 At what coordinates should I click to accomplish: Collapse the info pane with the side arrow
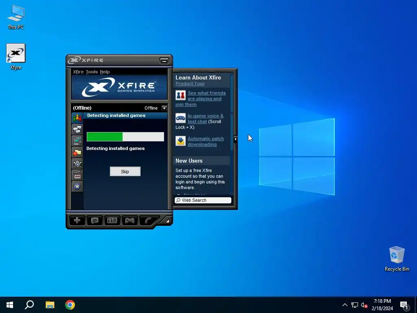point(235,139)
